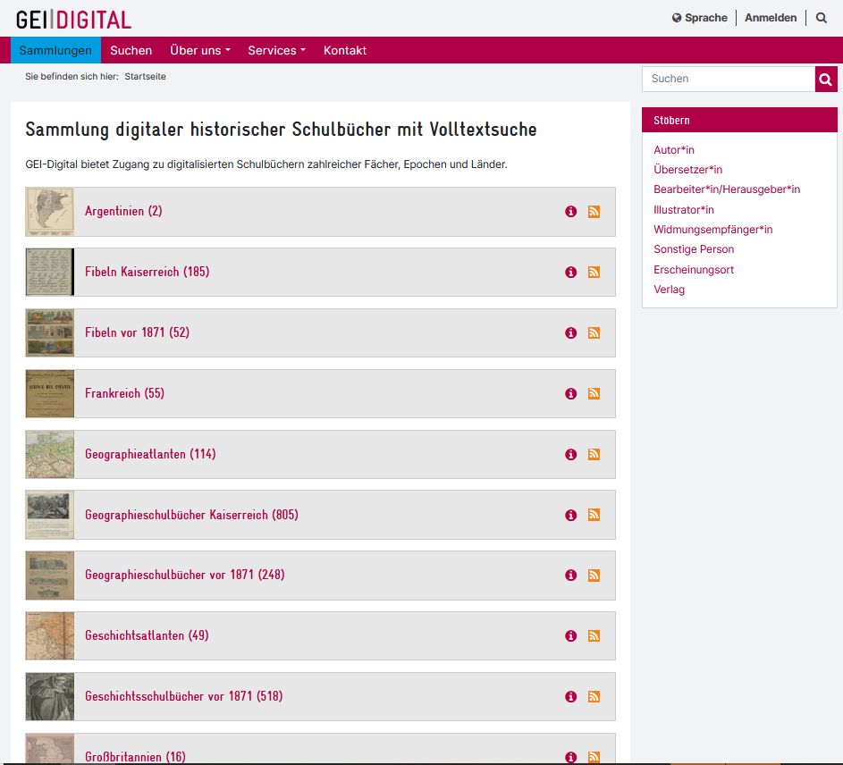Click the Fibeln Kaiserreich thumbnail

click(49, 273)
